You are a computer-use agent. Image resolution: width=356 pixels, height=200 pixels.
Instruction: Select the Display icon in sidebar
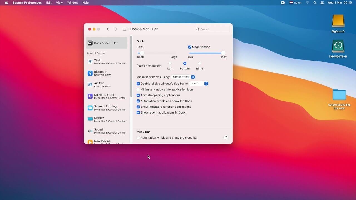pyautogui.click(x=90, y=119)
